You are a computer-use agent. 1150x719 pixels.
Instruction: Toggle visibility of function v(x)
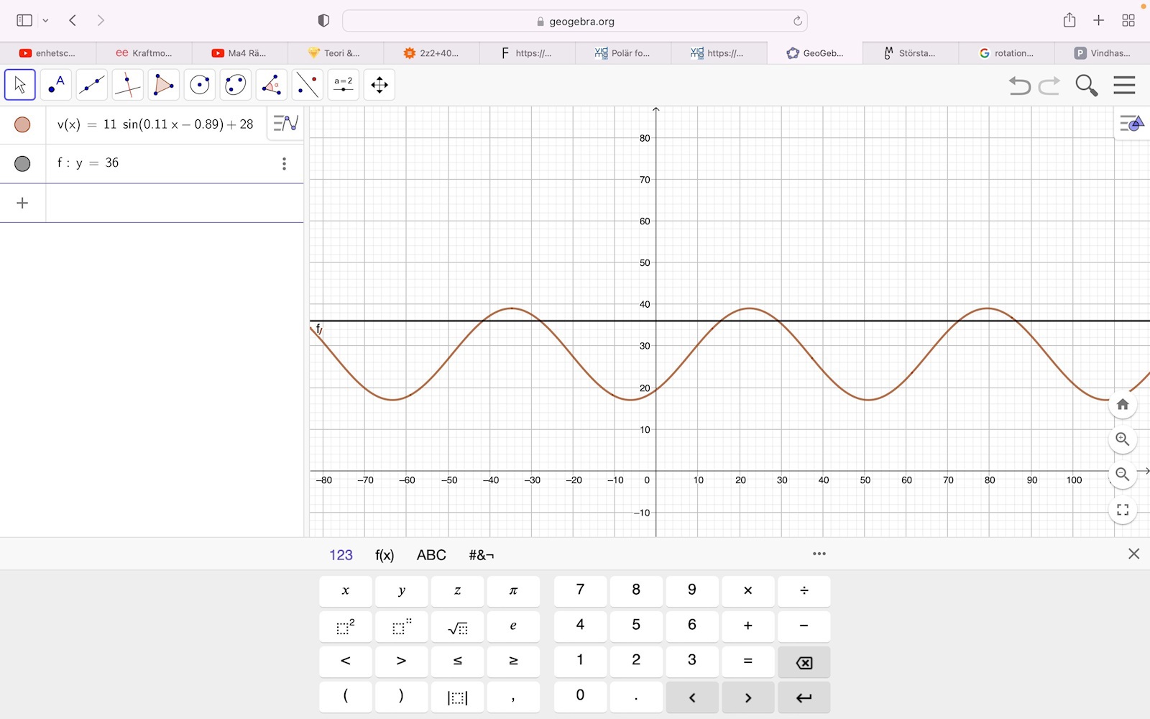click(x=22, y=125)
